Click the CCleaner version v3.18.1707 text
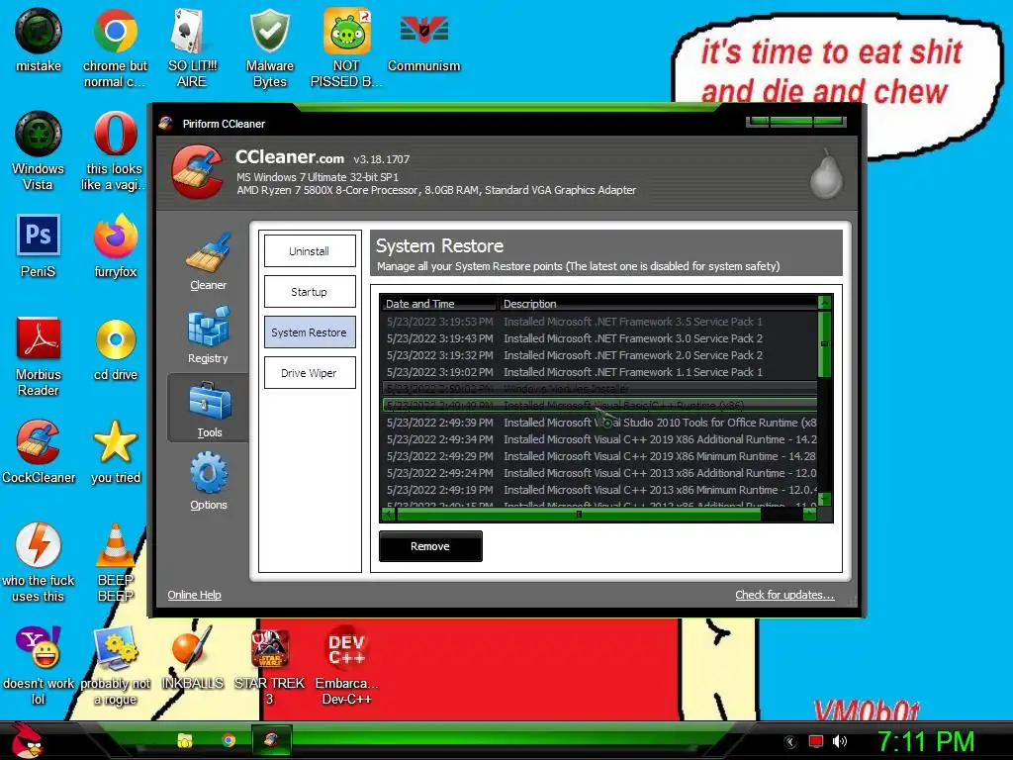 (x=381, y=159)
